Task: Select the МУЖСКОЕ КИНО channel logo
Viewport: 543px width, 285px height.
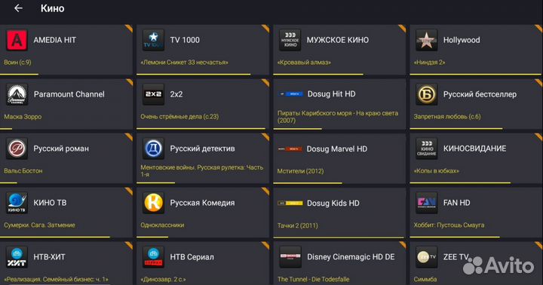Action: [x=290, y=40]
